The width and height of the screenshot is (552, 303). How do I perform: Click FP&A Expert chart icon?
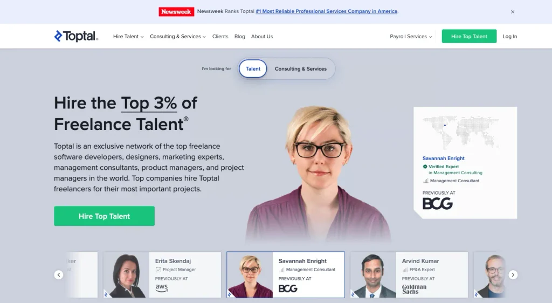tap(405, 270)
